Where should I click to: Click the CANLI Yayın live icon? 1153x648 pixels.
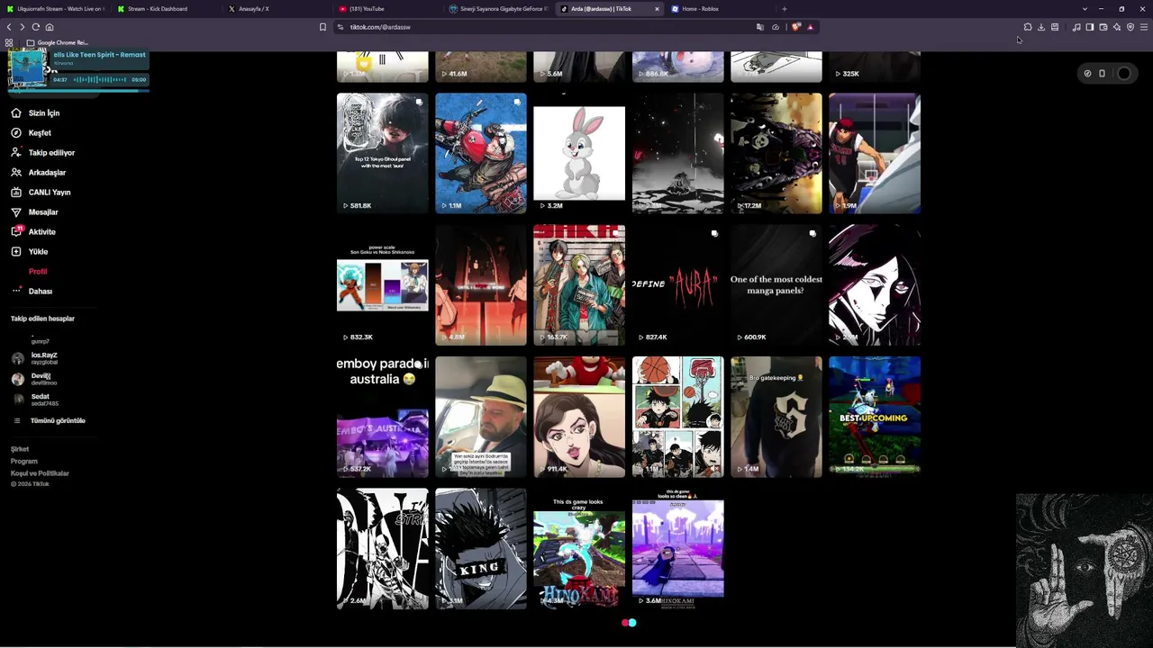tap(16, 193)
